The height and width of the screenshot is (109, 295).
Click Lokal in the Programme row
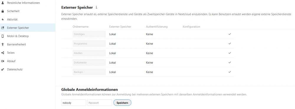point(112,44)
